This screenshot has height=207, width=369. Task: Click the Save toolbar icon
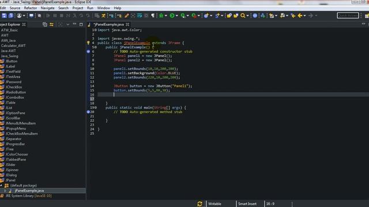click(x=4, y=16)
